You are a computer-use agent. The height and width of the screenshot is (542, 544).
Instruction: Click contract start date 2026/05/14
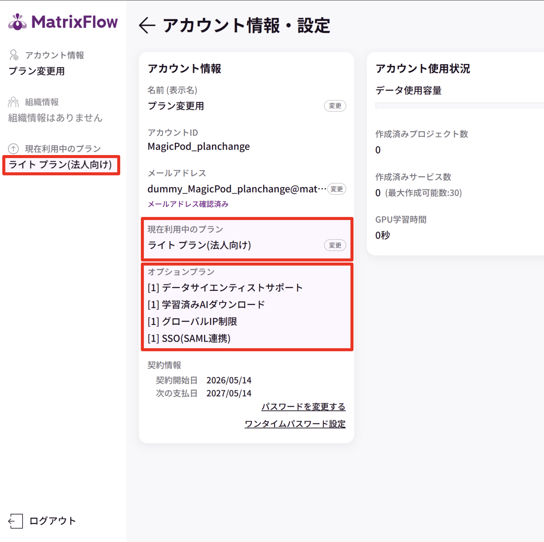pyautogui.click(x=229, y=380)
